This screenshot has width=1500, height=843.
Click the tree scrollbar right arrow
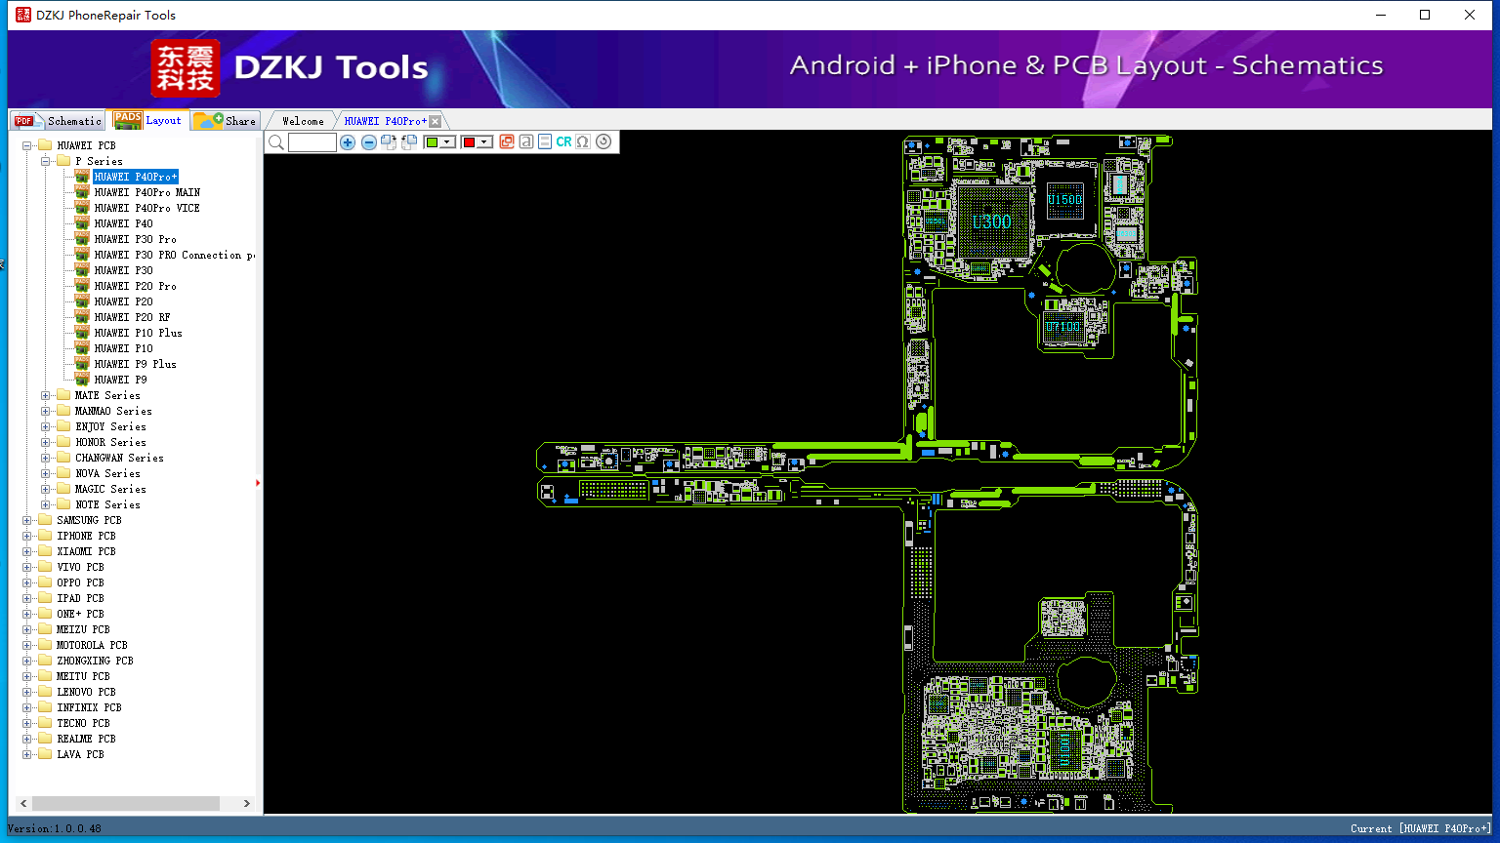pyautogui.click(x=247, y=803)
